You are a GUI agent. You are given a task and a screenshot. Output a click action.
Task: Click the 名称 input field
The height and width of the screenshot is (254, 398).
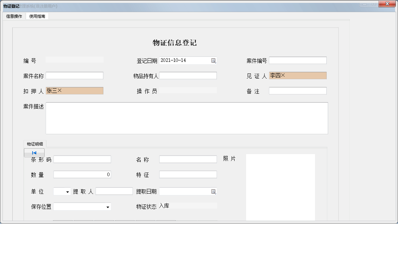(188, 159)
